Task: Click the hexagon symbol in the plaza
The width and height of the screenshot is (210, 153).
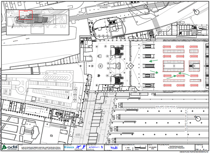Action: [x=100, y=66]
